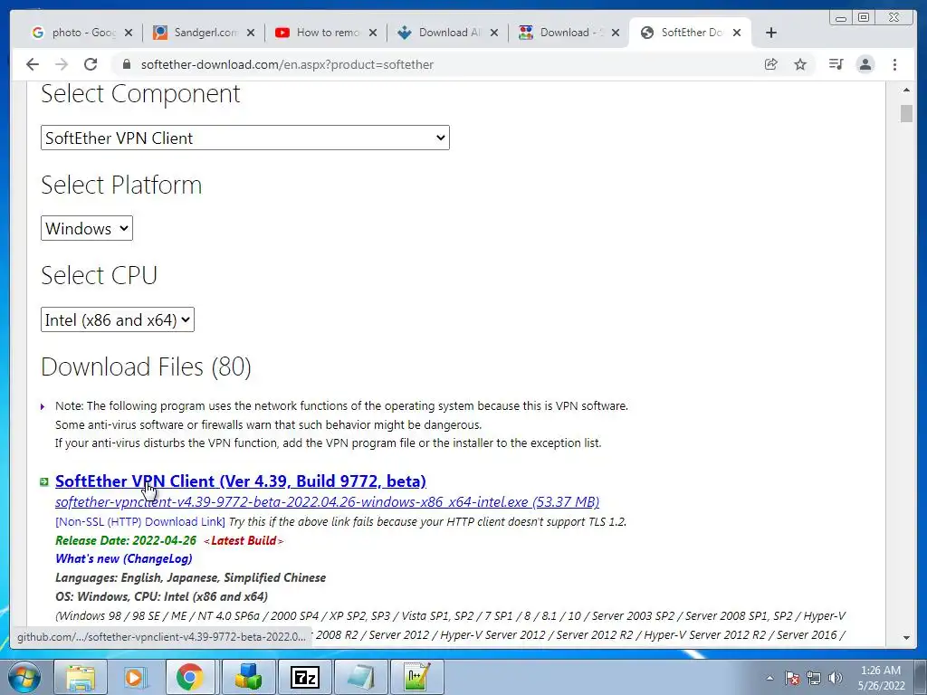View site security lock info
The image size is (927, 695).
(126, 64)
